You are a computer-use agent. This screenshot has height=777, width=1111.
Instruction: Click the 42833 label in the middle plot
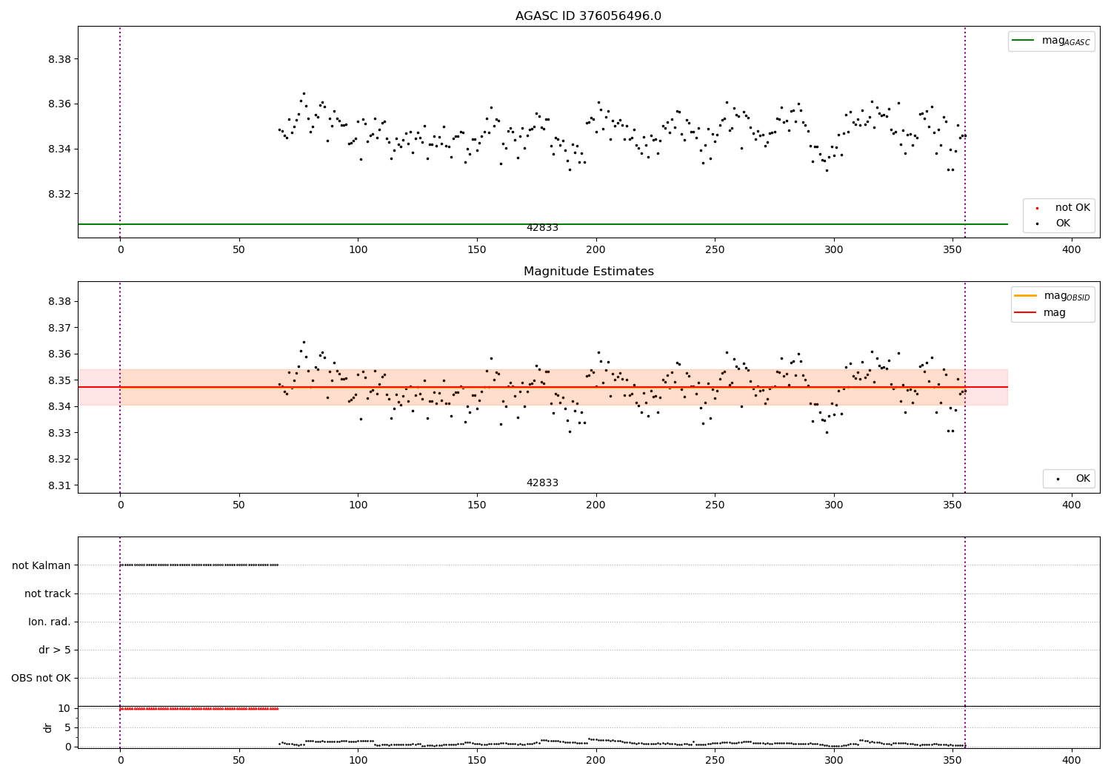coord(542,483)
